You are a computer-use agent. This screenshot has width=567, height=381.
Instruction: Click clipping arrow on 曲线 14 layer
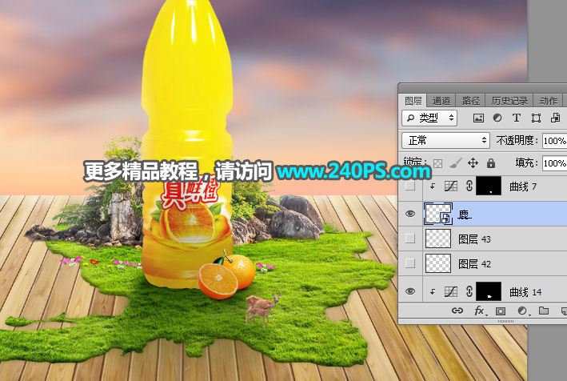coord(433,291)
